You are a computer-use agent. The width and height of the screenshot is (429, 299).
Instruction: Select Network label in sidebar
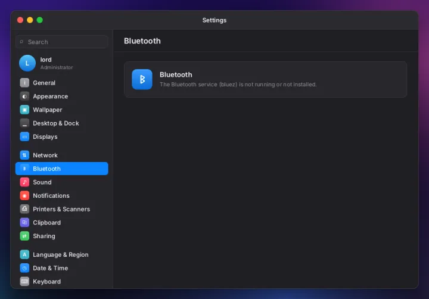45,155
